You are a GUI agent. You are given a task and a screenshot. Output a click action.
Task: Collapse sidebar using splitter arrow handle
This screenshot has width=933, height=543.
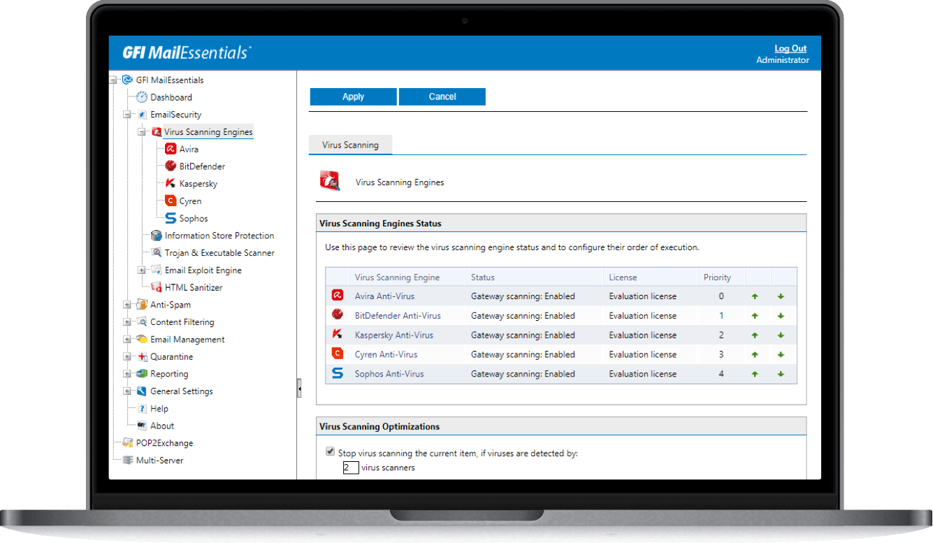click(299, 388)
